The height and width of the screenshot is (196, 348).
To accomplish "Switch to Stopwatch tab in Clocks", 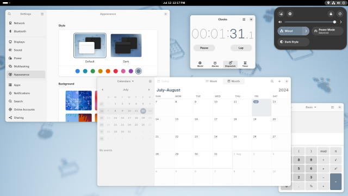I will point(230,64).
